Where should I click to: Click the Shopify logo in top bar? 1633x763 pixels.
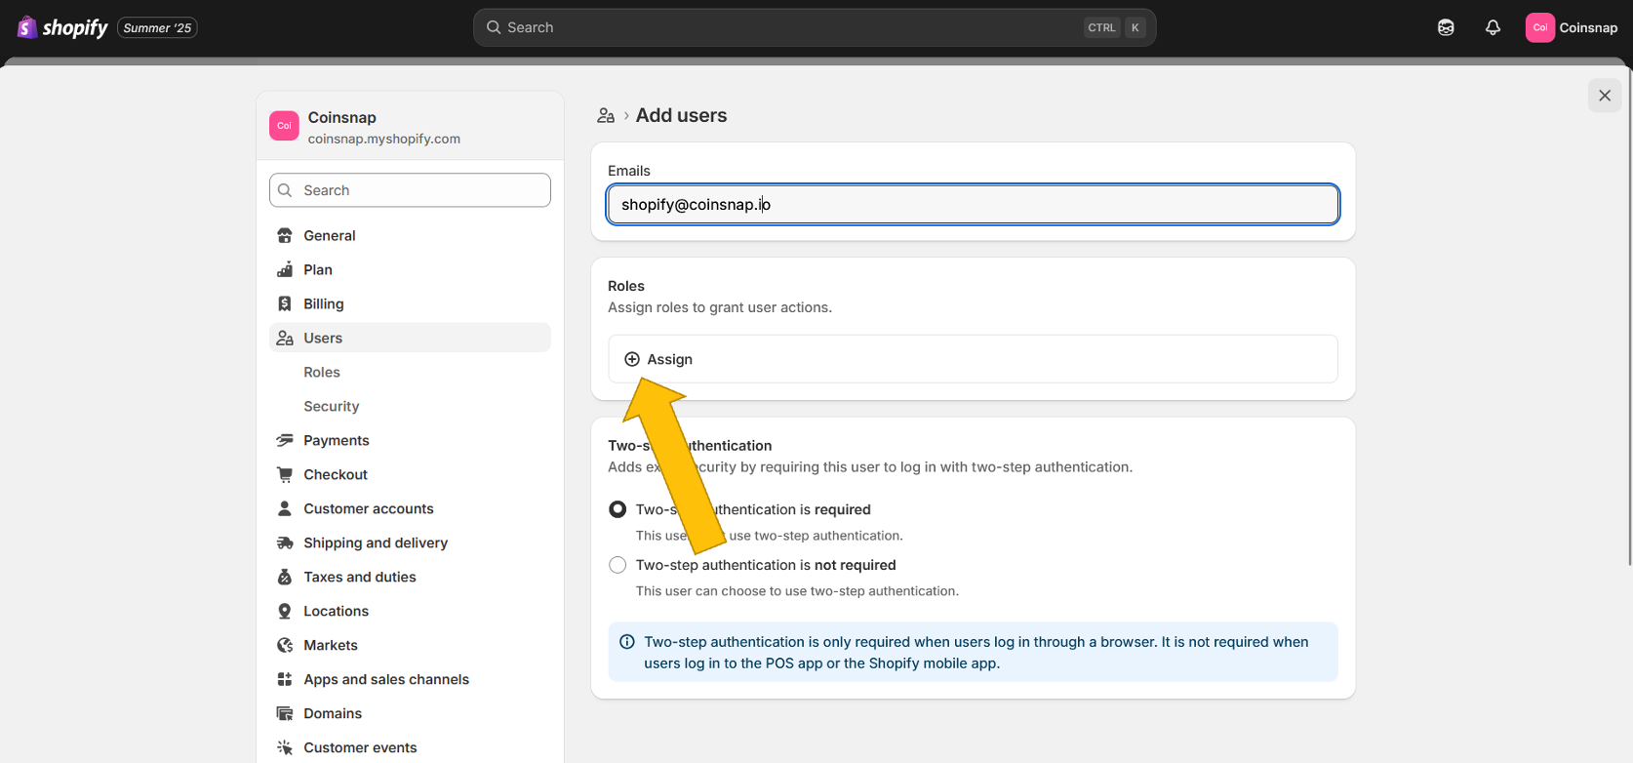coord(62,27)
